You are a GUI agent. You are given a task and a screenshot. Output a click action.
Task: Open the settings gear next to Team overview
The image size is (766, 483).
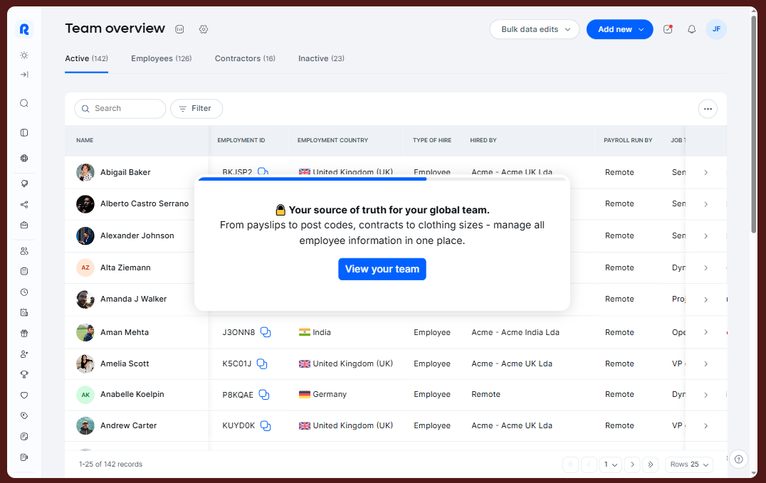pos(204,29)
